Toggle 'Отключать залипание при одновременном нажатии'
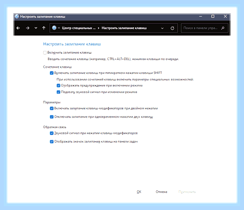Image resolution: width=244 pixels, height=210 pixels. pyautogui.click(x=52, y=117)
